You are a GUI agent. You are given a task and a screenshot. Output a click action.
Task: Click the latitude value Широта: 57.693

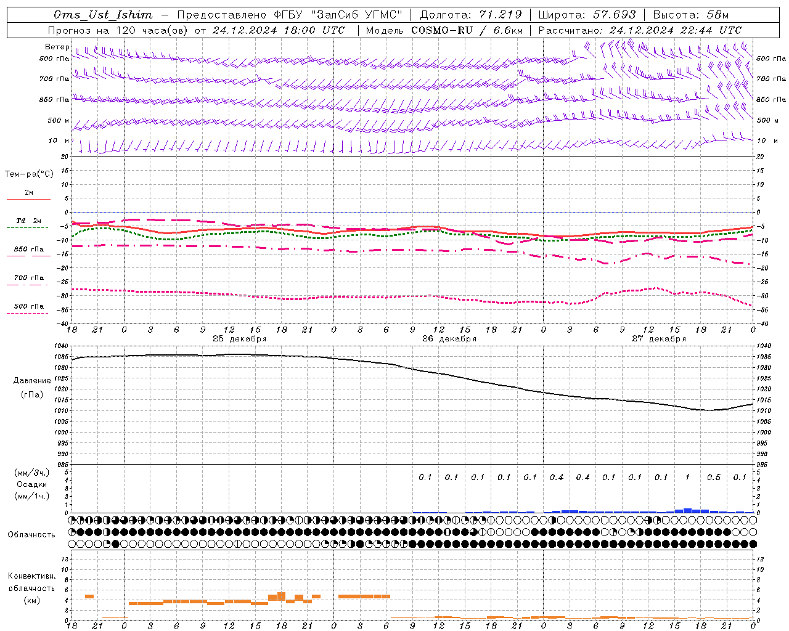point(587,15)
